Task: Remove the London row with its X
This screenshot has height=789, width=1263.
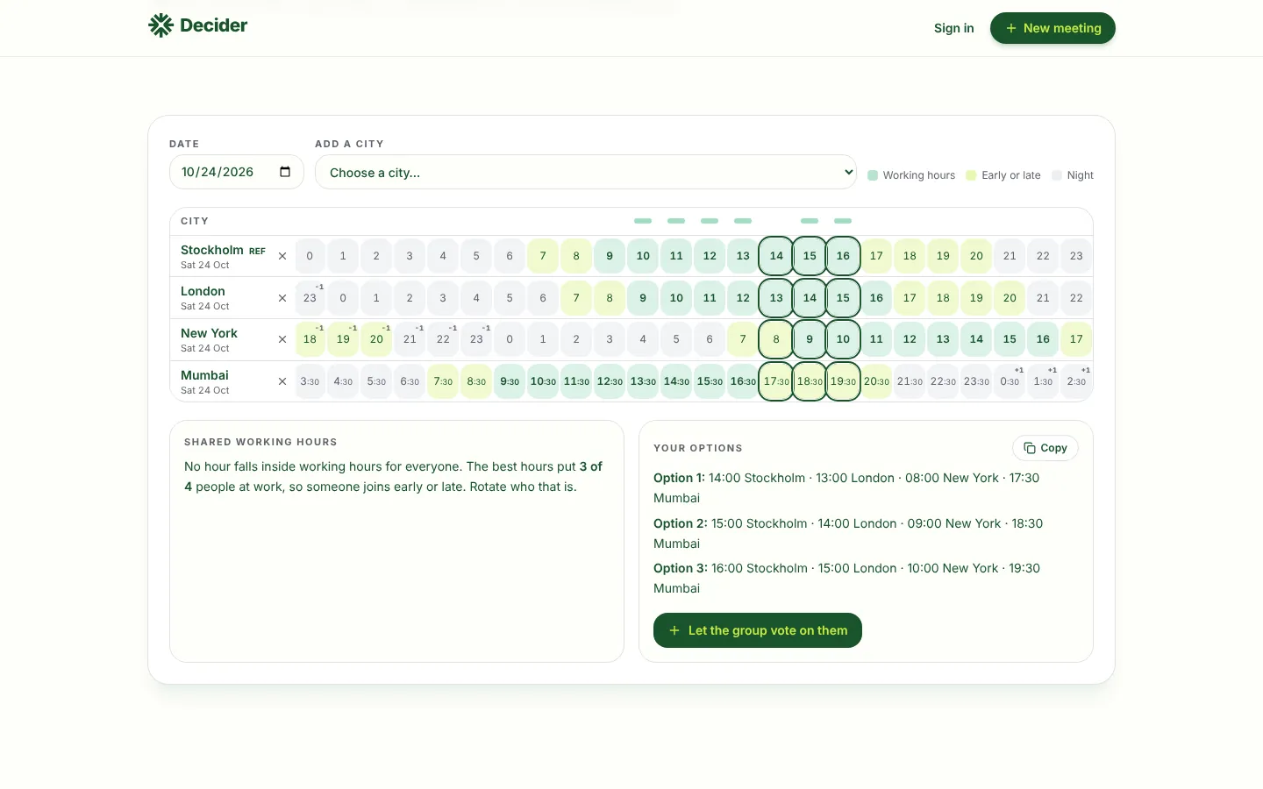Action: point(282,298)
